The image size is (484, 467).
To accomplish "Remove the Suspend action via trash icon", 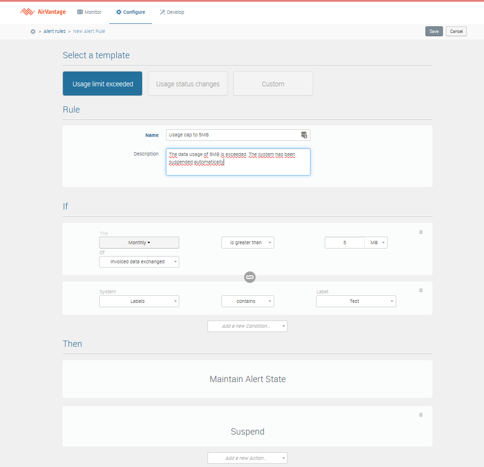I will [x=421, y=415].
